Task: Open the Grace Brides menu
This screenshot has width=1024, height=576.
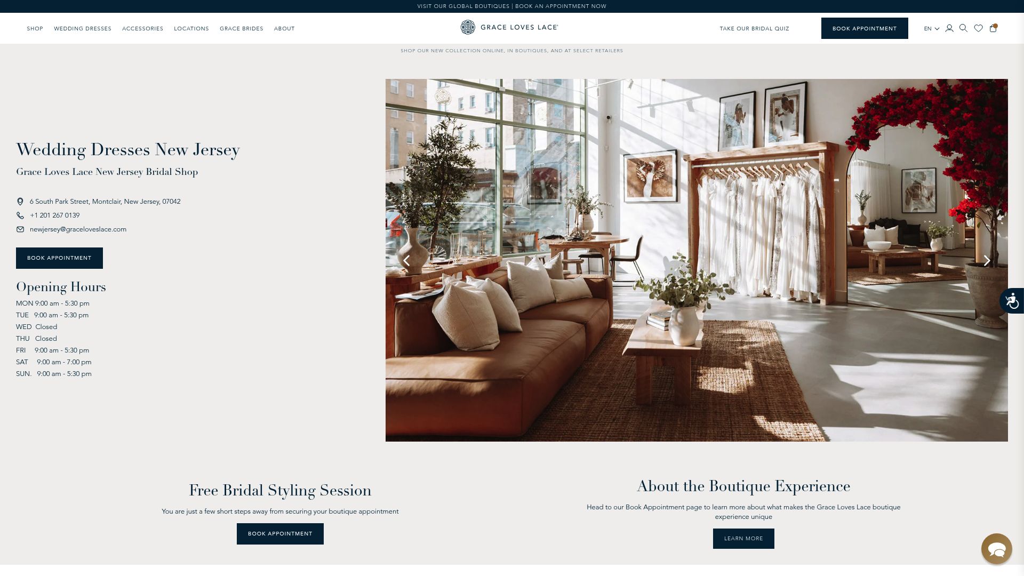Action: click(x=242, y=29)
